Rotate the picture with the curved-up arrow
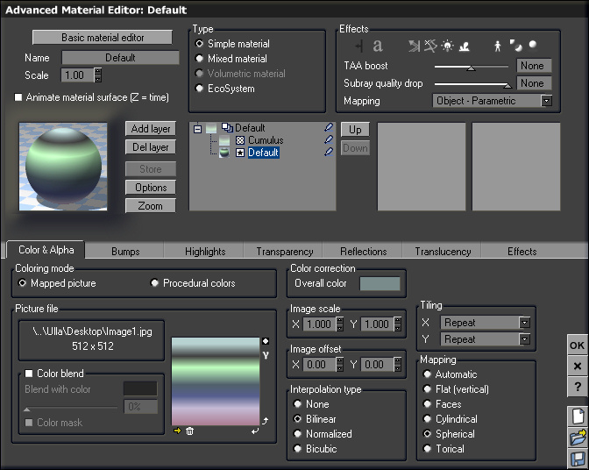 pos(266,421)
